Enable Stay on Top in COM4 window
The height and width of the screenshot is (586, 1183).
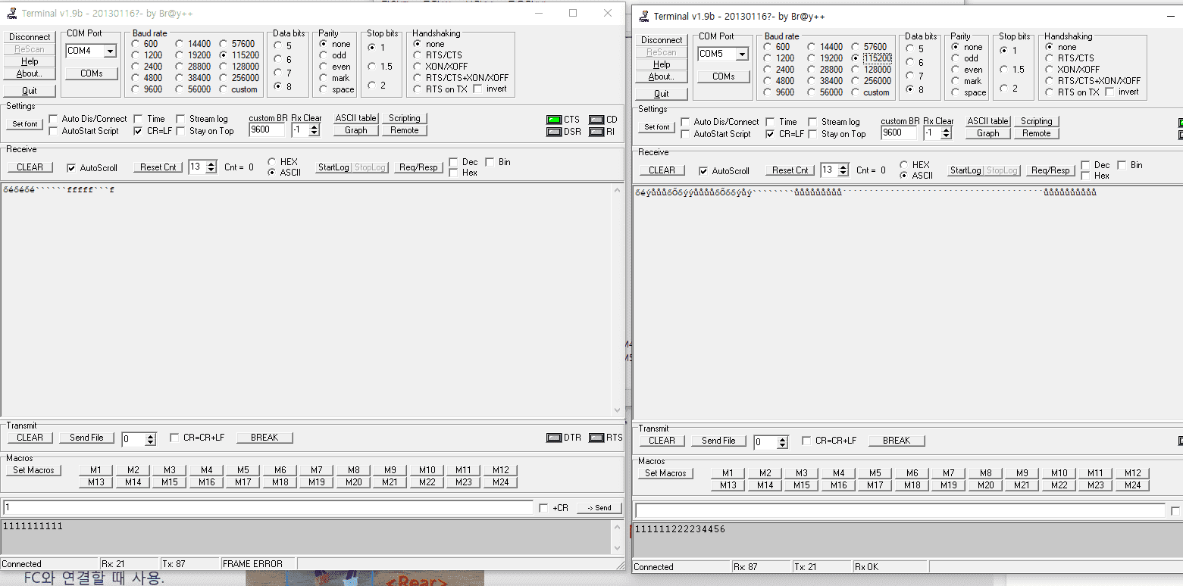tap(180, 131)
